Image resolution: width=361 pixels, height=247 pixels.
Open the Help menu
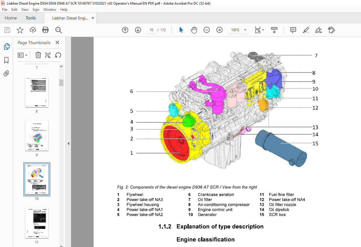64,10
